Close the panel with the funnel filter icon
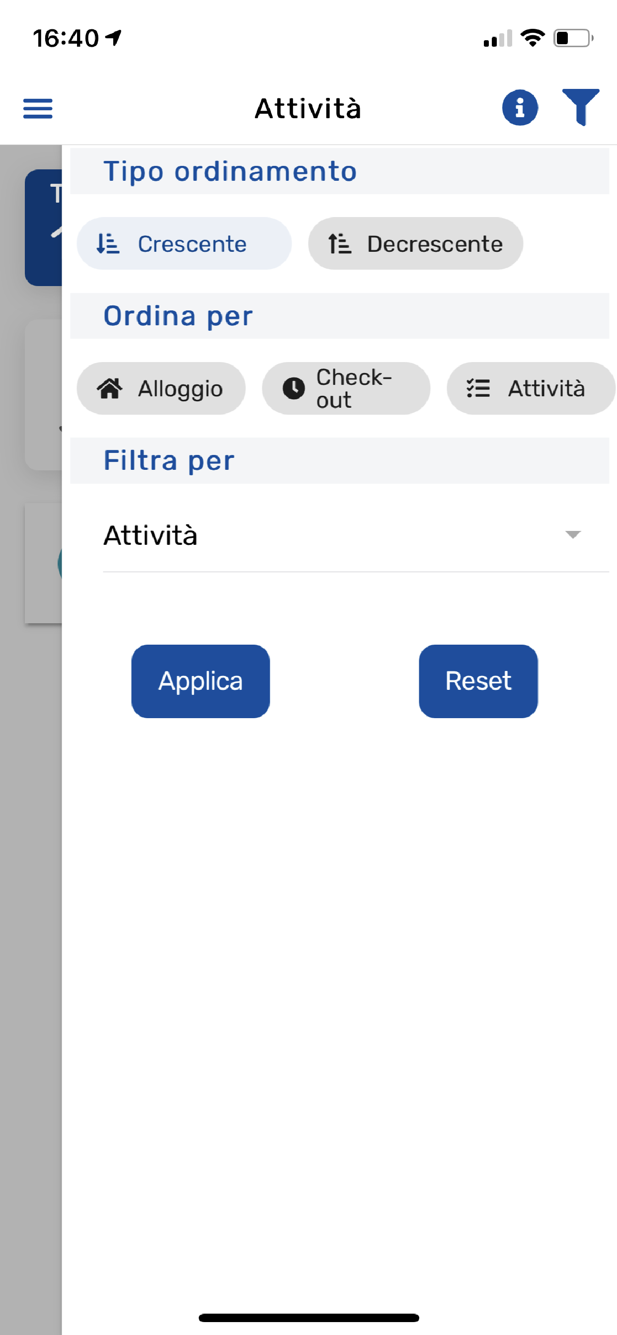The image size is (617, 1335). point(581,107)
